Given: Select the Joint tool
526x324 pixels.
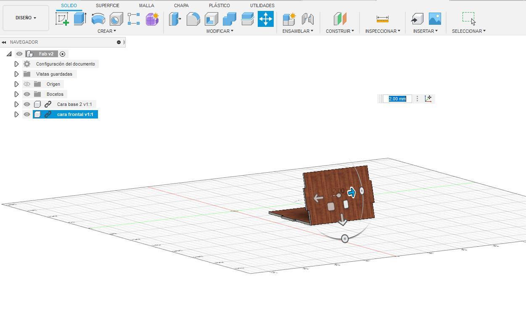Looking at the screenshot, I should coord(308,19).
